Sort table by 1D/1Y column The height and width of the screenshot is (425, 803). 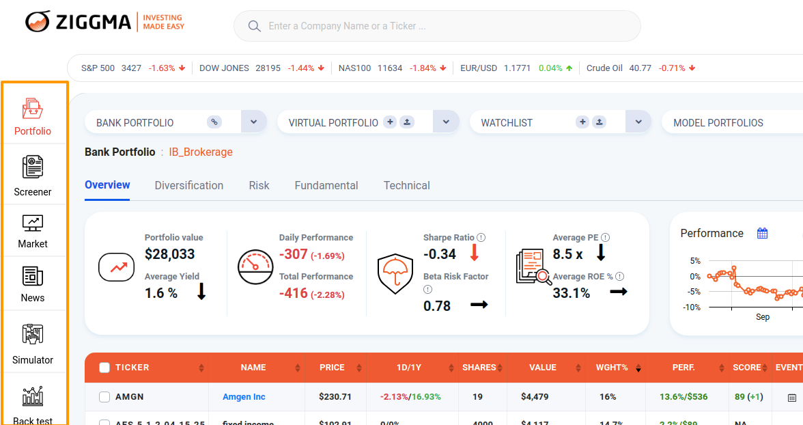pos(451,368)
